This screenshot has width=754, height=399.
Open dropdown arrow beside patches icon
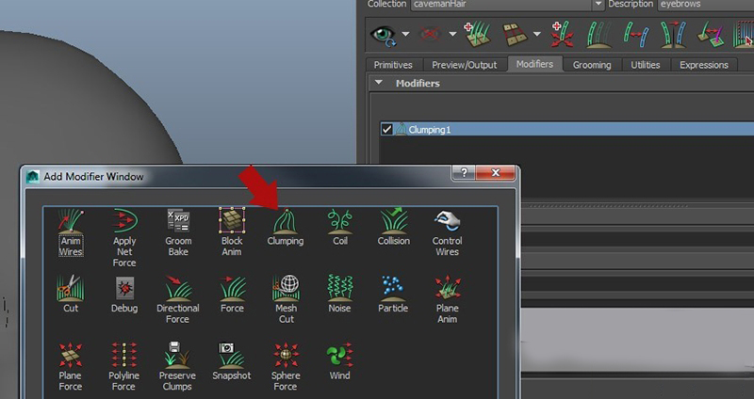pos(536,34)
